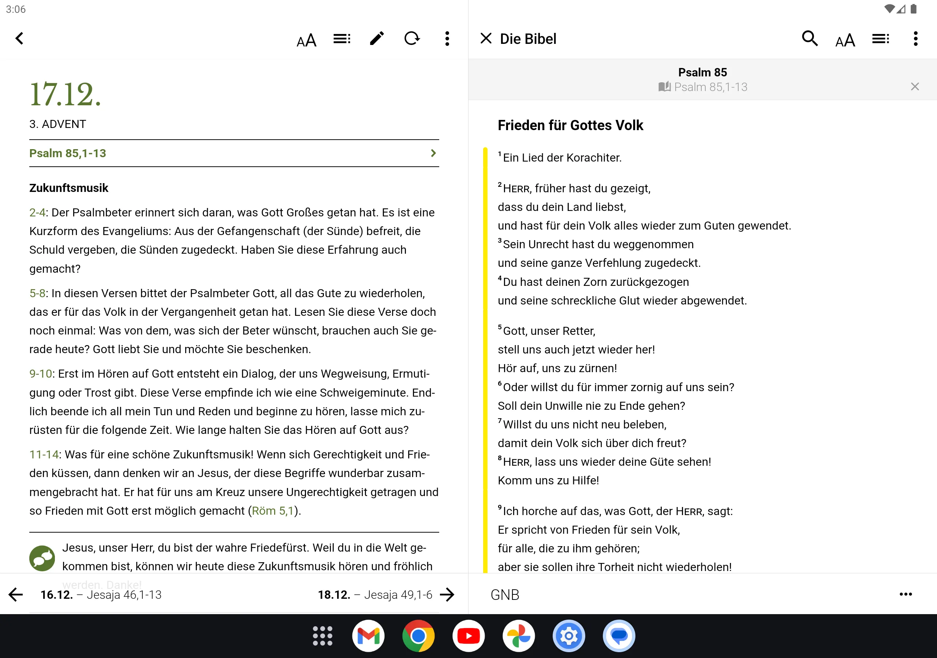This screenshot has height=658, width=937.
Task: Launch Chrome from the taskbar
Action: tap(418, 636)
